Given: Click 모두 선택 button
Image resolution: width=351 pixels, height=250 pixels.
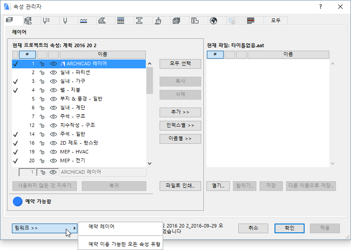Looking at the screenshot, I should [180, 64].
